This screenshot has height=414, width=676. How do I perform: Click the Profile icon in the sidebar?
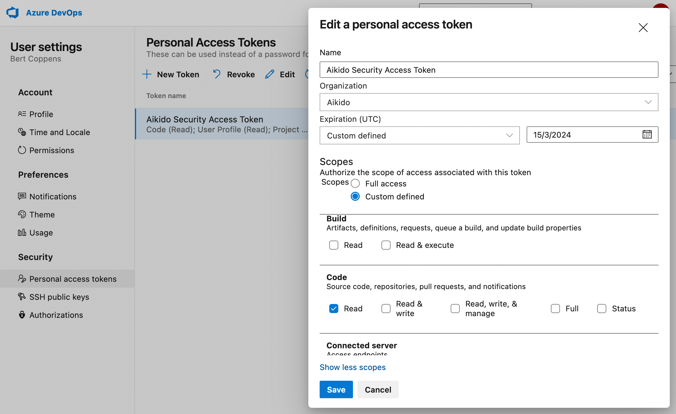(22, 114)
